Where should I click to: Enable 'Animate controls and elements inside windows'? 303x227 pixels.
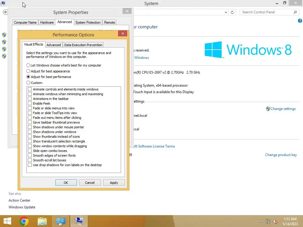coord(30,89)
